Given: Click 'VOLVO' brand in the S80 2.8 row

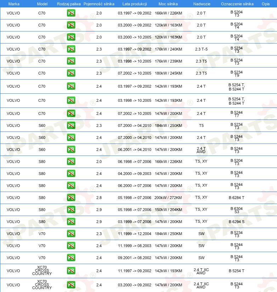Looking at the screenshot, I should click(x=13, y=198).
